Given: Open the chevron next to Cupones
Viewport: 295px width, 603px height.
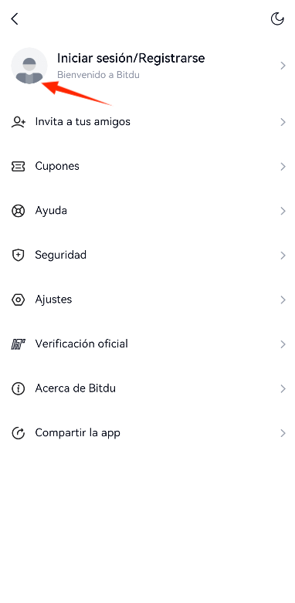Looking at the screenshot, I should (283, 167).
